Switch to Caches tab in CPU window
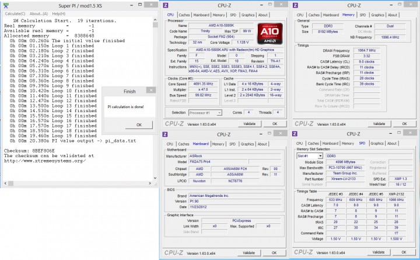Viewport: 420px width, 260px height. point(184,15)
